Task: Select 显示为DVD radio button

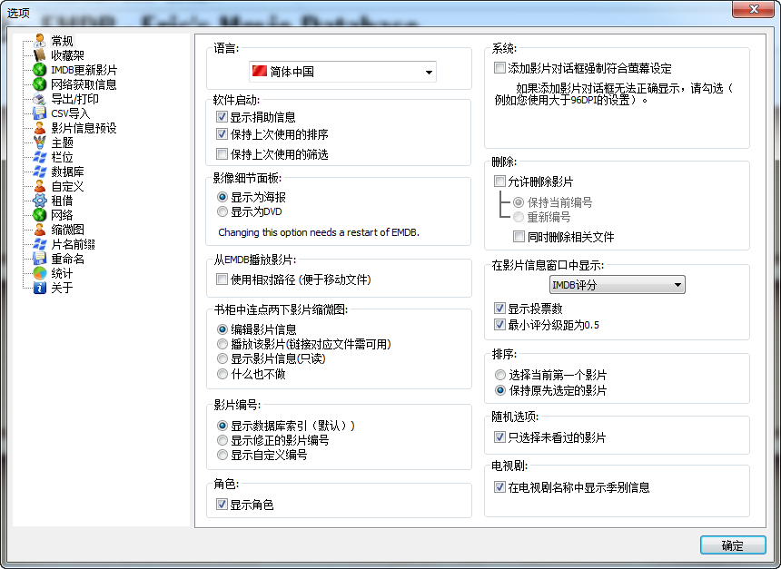Action: click(x=222, y=211)
